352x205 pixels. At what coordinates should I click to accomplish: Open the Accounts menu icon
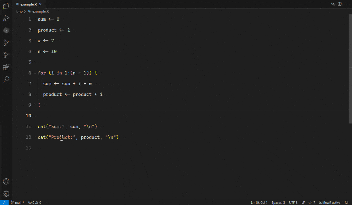[x=6, y=181]
